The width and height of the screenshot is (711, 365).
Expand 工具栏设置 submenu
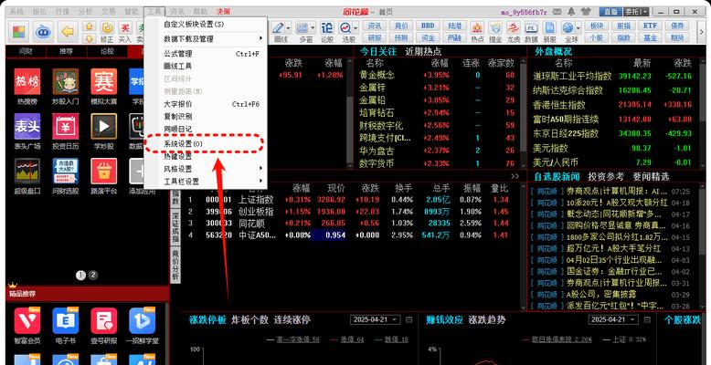click(x=206, y=182)
